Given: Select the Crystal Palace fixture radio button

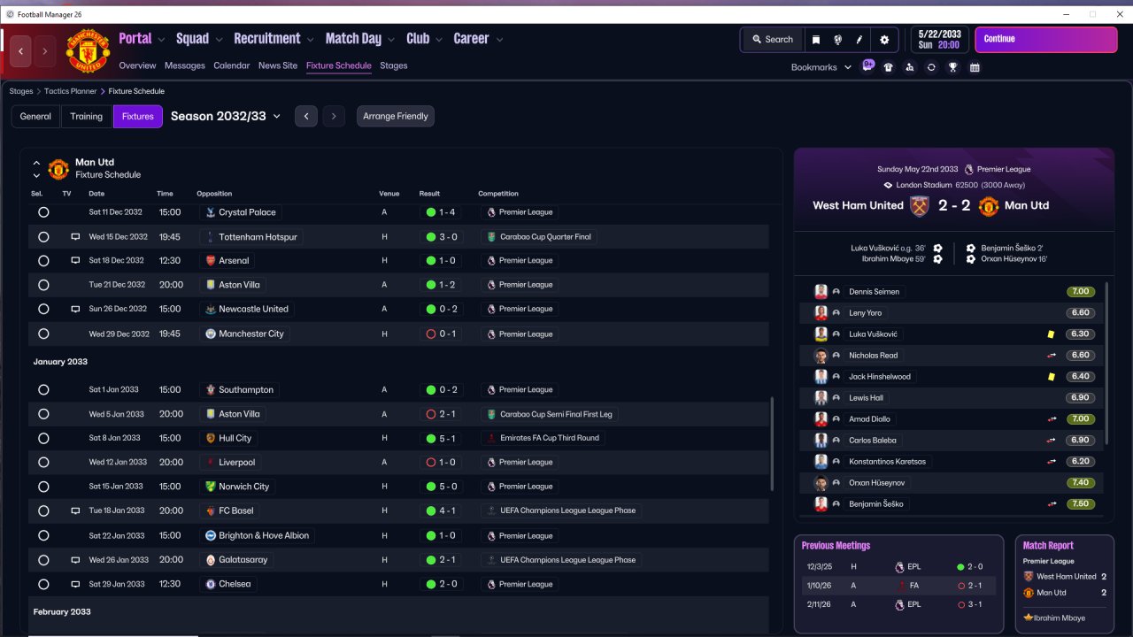Looking at the screenshot, I should 43,212.
